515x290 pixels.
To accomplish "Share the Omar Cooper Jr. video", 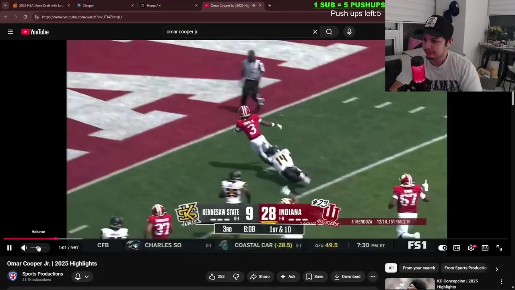I will pyautogui.click(x=260, y=276).
